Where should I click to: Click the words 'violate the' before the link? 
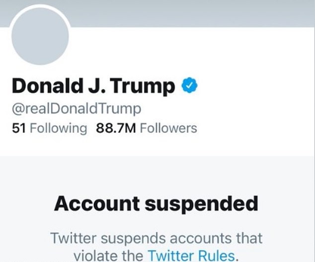108,256
